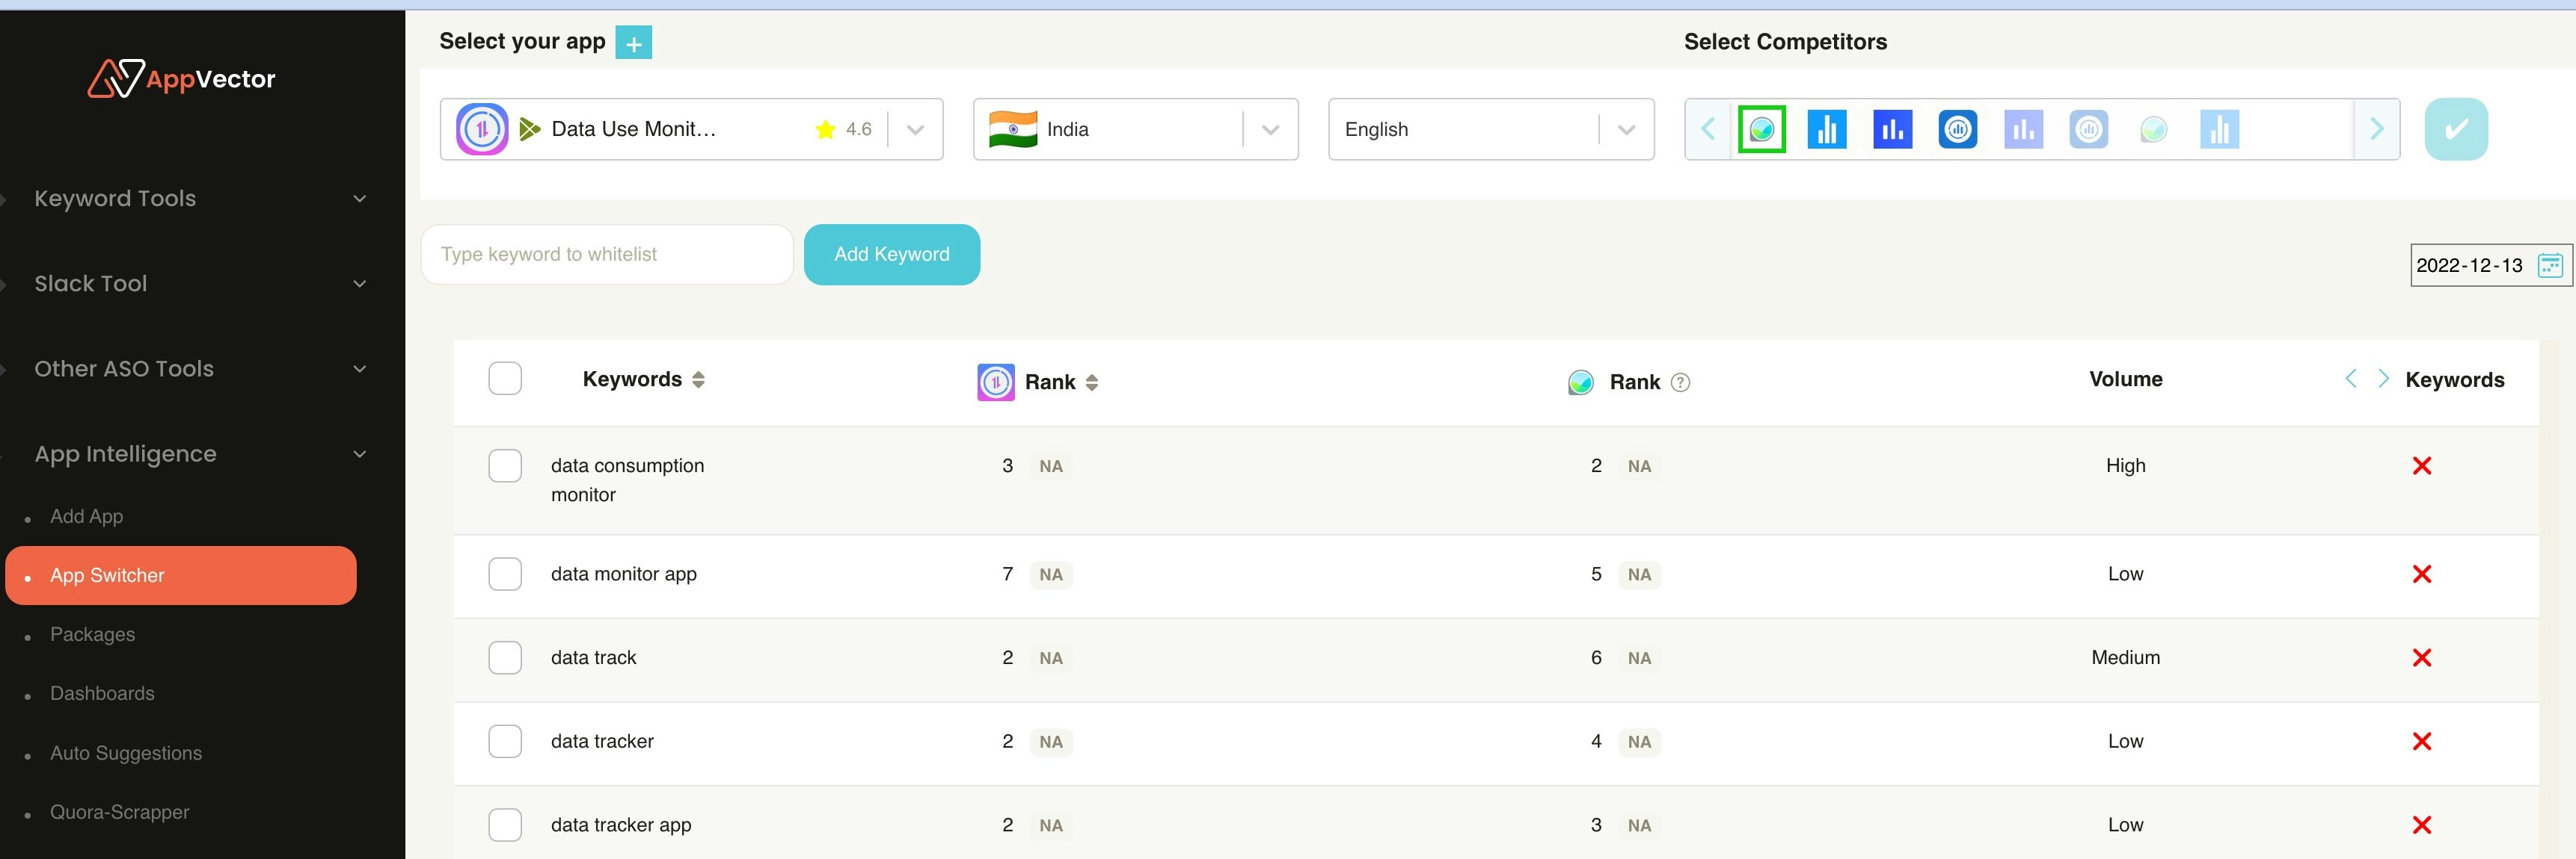
Task: Open the India country dropdown
Action: (1135, 128)
